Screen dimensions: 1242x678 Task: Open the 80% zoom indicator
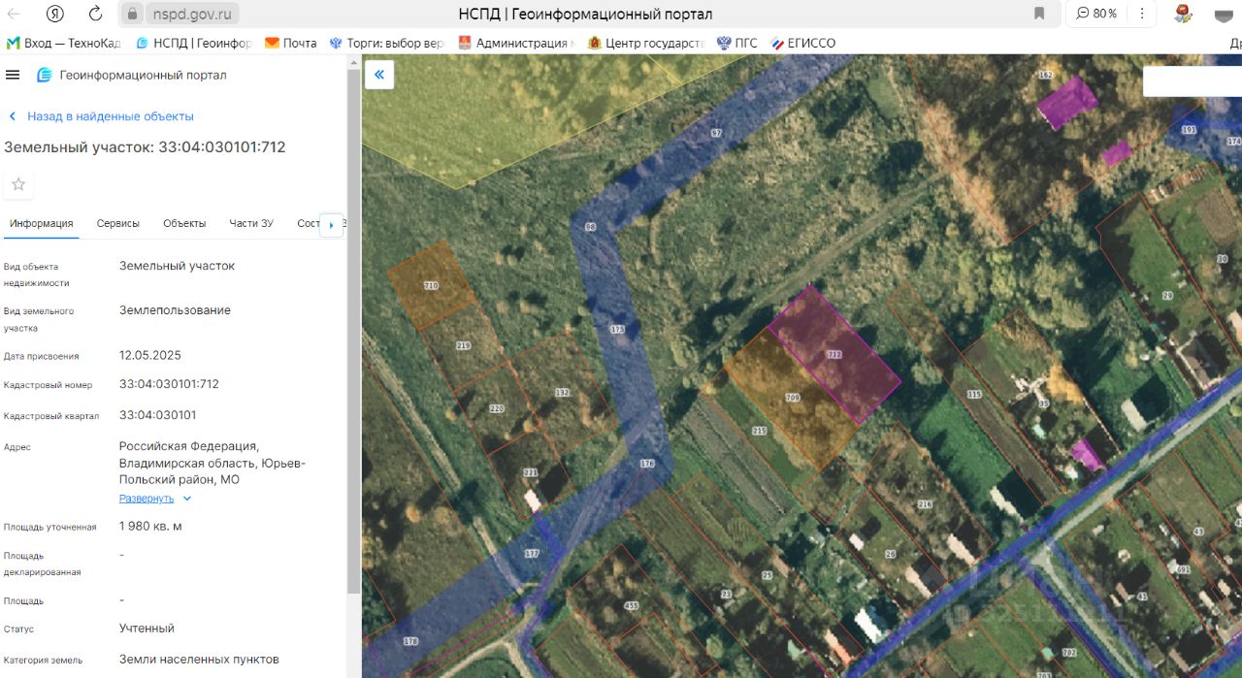pyautogui.click(x=1095, y=14)
